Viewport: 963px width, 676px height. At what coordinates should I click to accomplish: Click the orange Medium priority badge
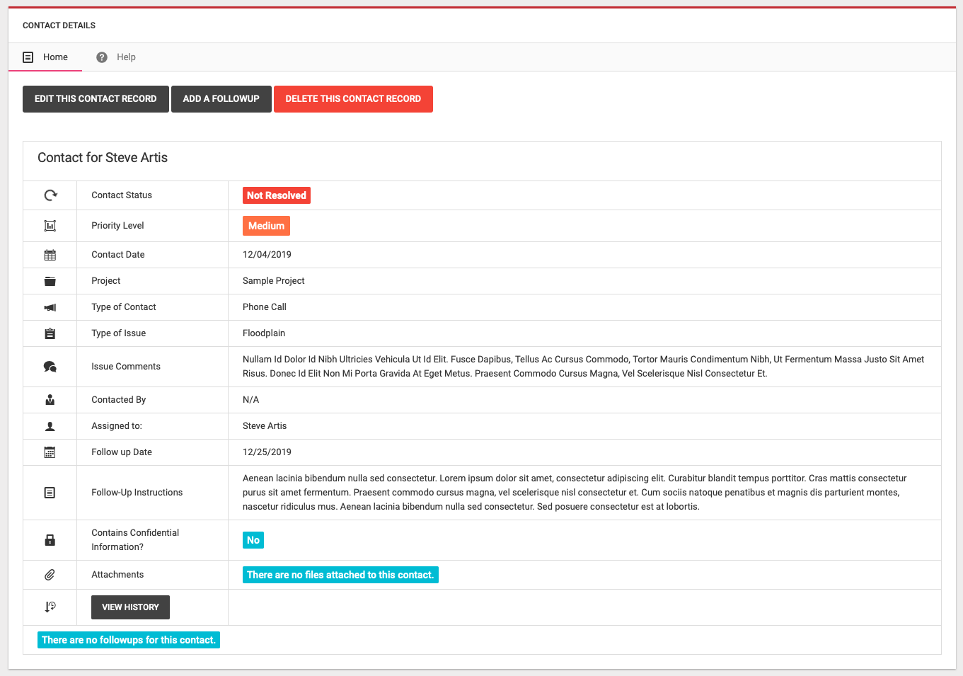(266, 226)
